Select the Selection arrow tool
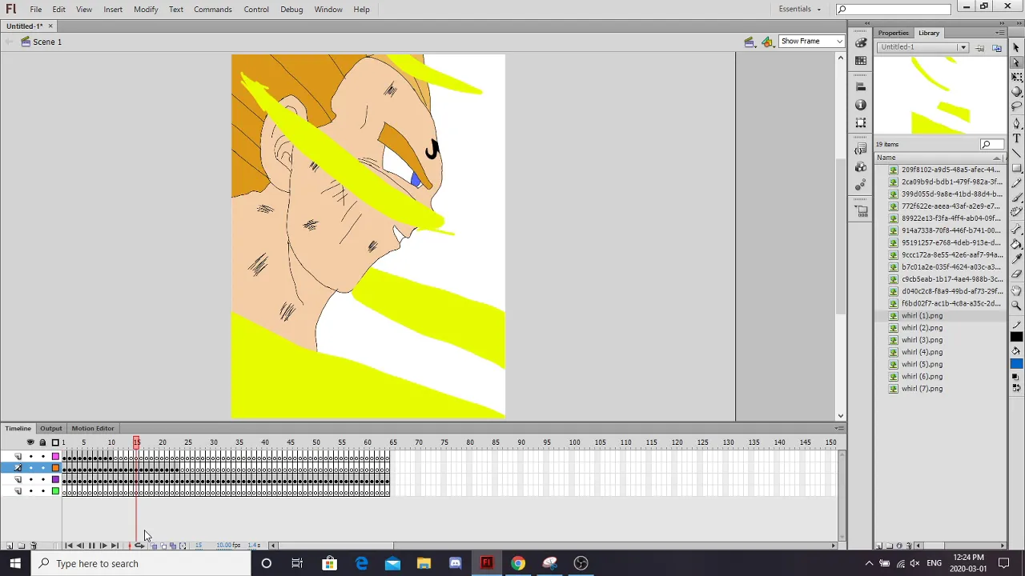 click(1016, 47)
